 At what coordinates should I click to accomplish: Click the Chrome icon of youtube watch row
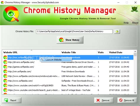[x=5, y=85]
